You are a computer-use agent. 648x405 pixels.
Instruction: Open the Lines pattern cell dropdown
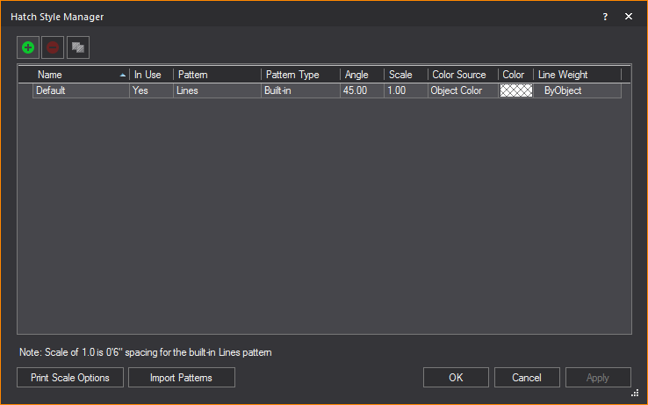point(216,90)
